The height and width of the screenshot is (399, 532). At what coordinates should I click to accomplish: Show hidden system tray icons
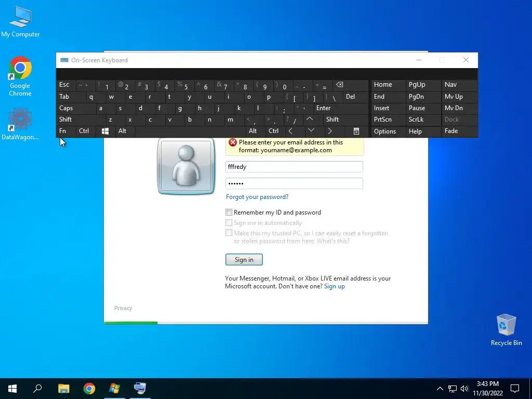[x=440, y=389]
